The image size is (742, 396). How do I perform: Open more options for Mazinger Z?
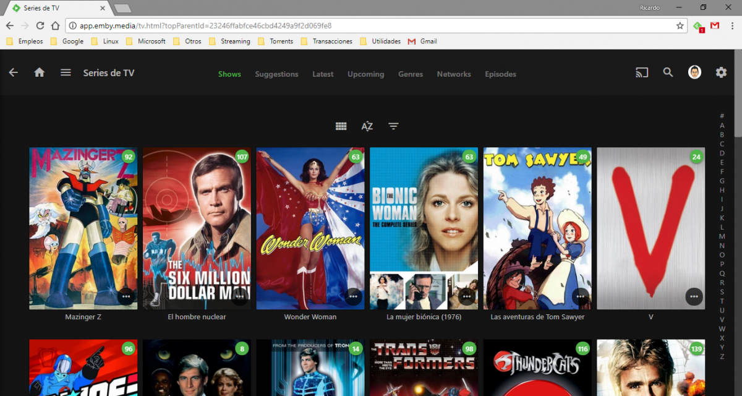[x=127, y=296]
